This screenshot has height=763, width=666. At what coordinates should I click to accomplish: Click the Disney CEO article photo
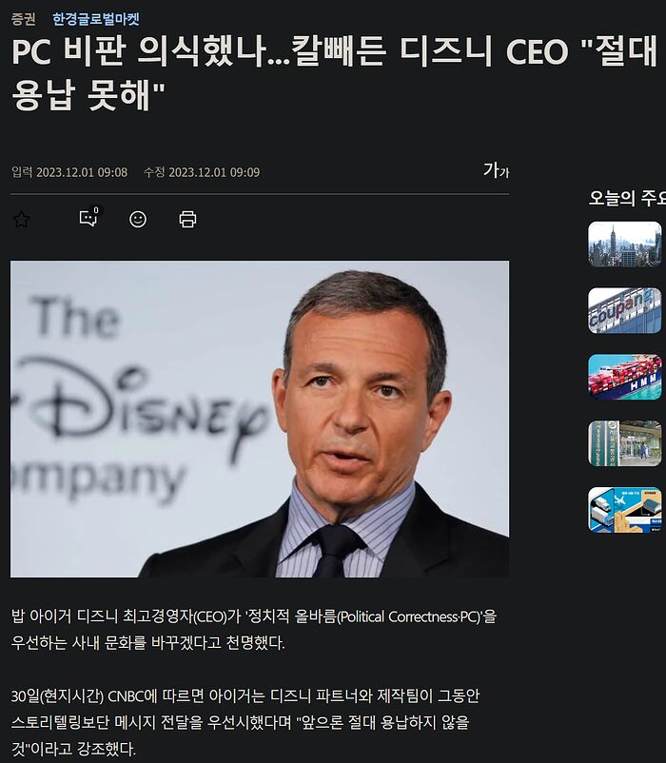point(260,419)
